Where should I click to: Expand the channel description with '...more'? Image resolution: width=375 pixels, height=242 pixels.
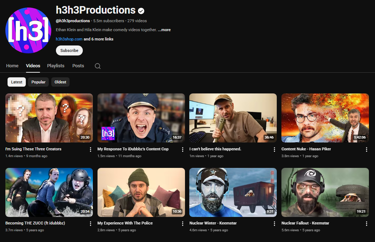164,30
